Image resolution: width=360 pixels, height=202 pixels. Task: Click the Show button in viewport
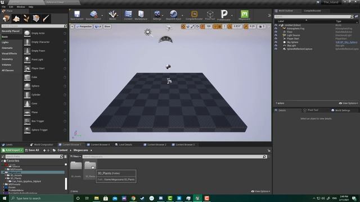(107, 26)
